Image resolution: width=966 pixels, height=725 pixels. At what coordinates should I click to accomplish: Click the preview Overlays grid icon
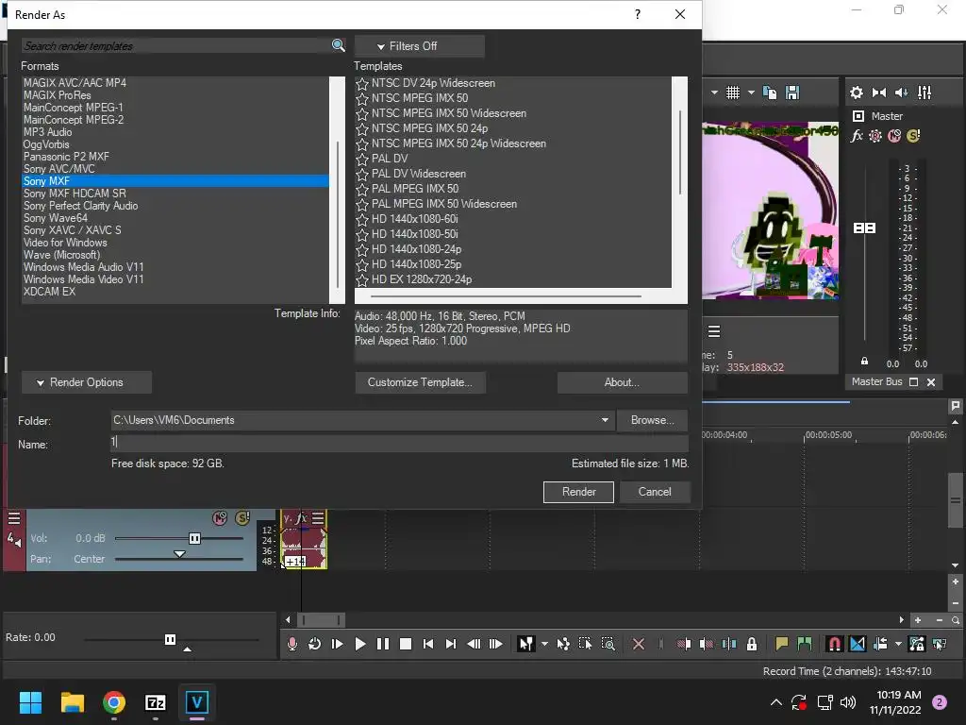click(x=732, y=93)
